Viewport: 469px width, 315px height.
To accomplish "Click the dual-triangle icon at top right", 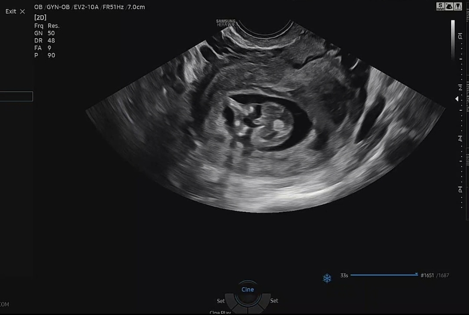I will pyautogui.click(x=458, y=6).
